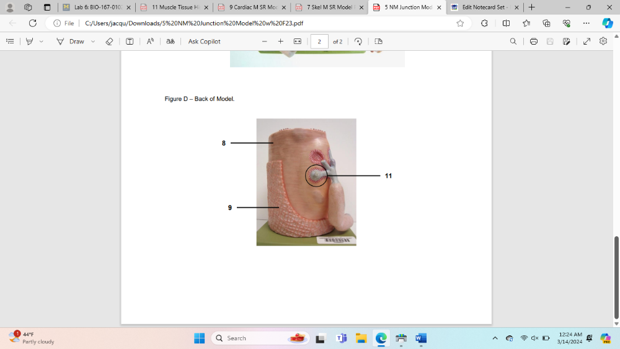Expand the Draw tool options dropdown

click(93, 42)
